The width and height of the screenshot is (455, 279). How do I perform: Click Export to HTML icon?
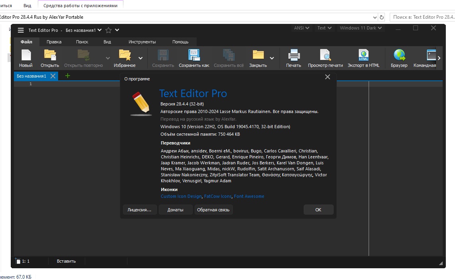point(363,55)
